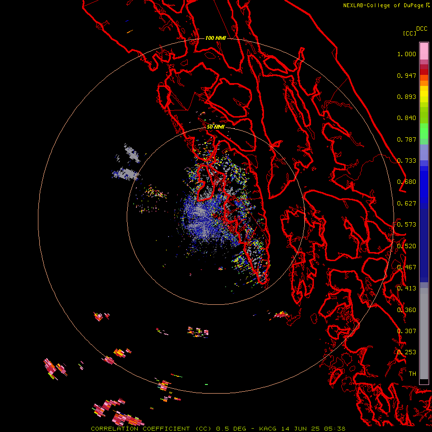
Task: Click the 0.573 scale value
Action: 407,225
